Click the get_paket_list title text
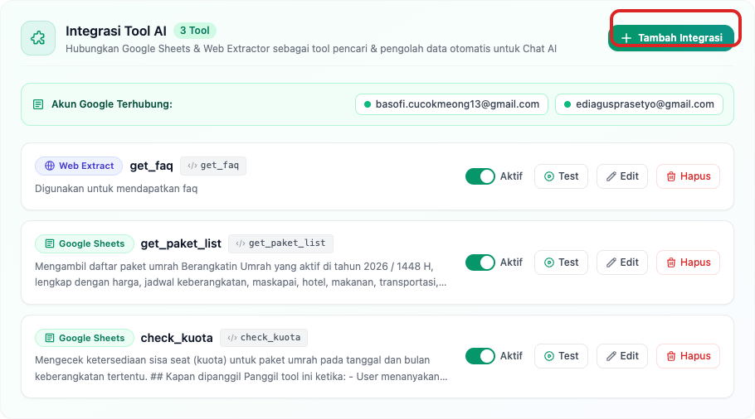 point(181,243)
